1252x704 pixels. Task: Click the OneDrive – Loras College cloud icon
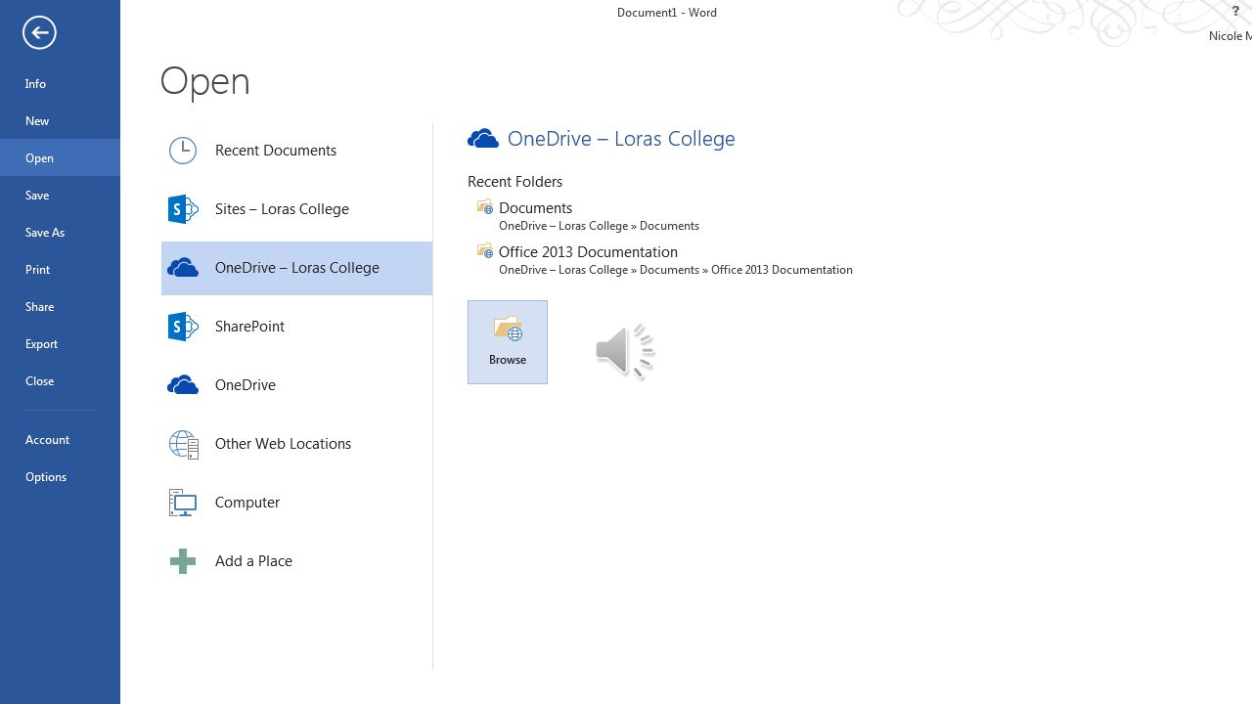point(183,268)
